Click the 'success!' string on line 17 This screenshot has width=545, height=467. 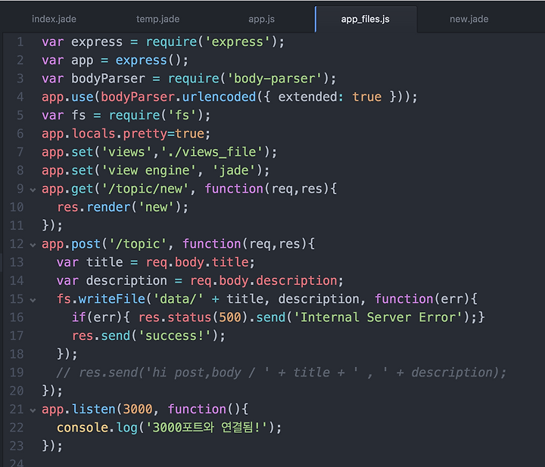175,336
